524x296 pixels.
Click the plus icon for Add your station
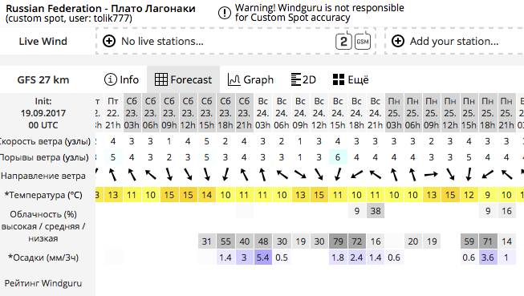pyautogui.click(x=398, y=41)
